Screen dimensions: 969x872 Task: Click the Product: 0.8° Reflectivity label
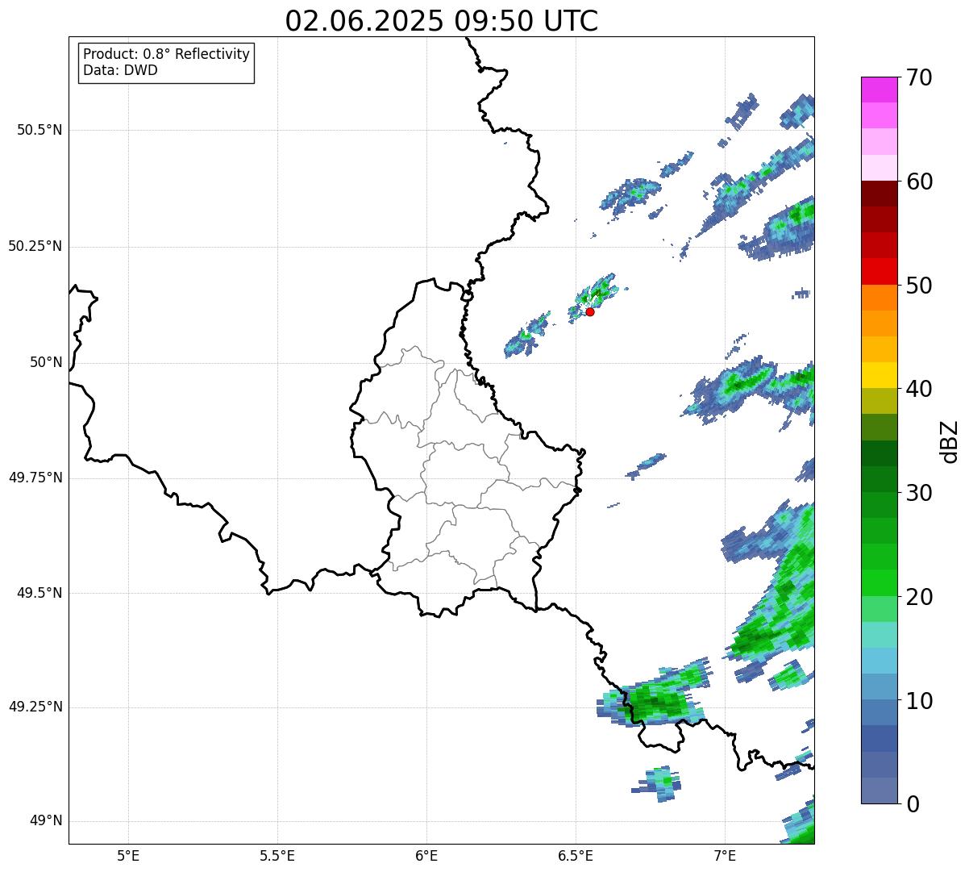point(166,54)
